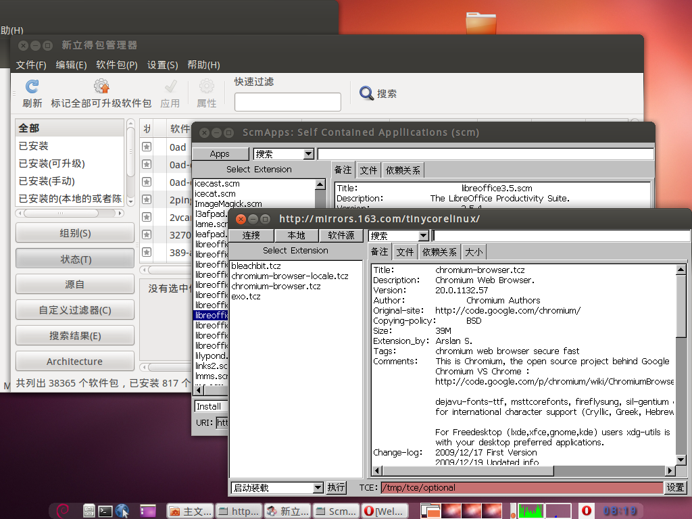
Task: Click the Apps button in ScmApps
Action: coord(220,154)
